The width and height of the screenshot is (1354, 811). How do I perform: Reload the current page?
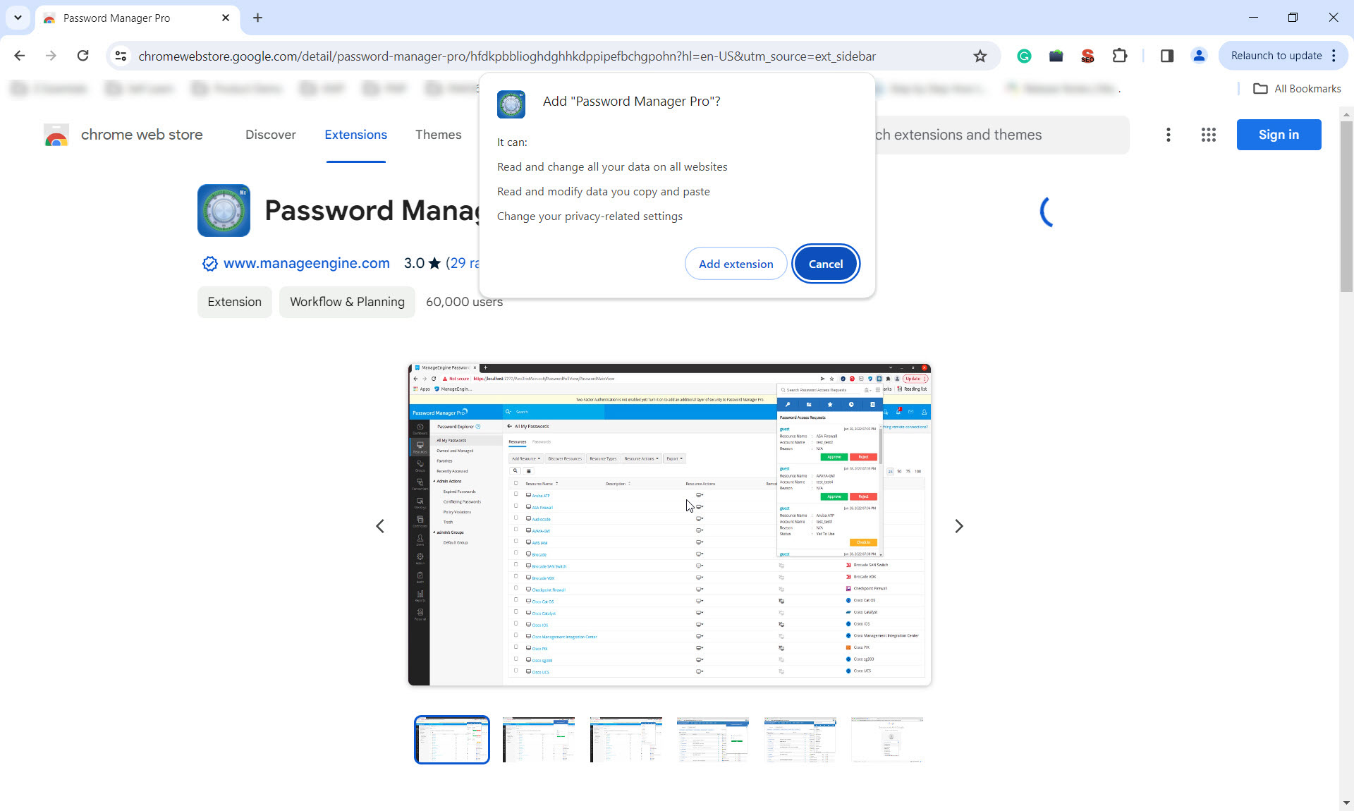click(x=83, y=56)
